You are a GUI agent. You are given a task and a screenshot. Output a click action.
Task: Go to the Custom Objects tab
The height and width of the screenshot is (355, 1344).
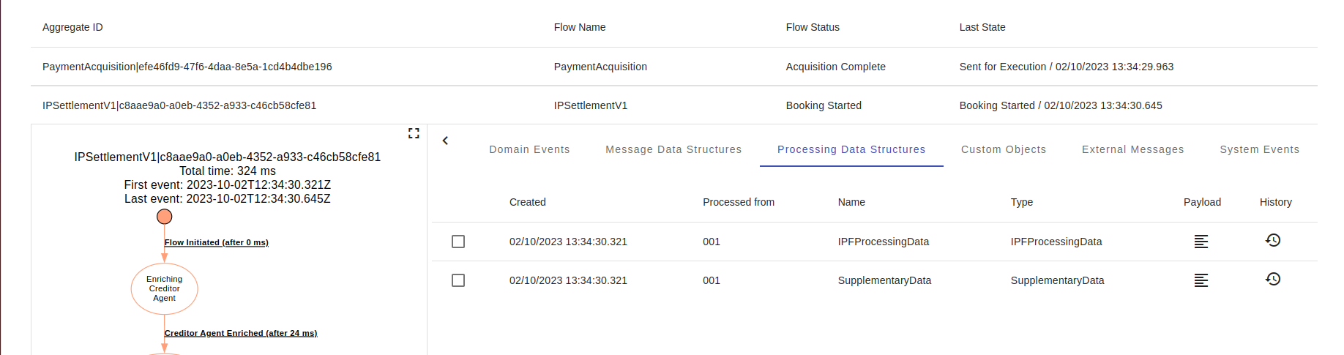tap(1003, 149)
